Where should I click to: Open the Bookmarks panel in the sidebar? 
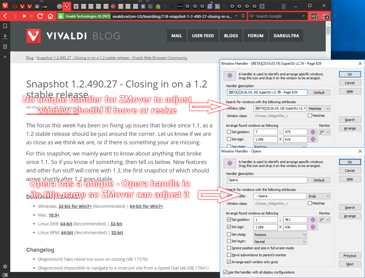pyautogui.click(x=5, y=26)
